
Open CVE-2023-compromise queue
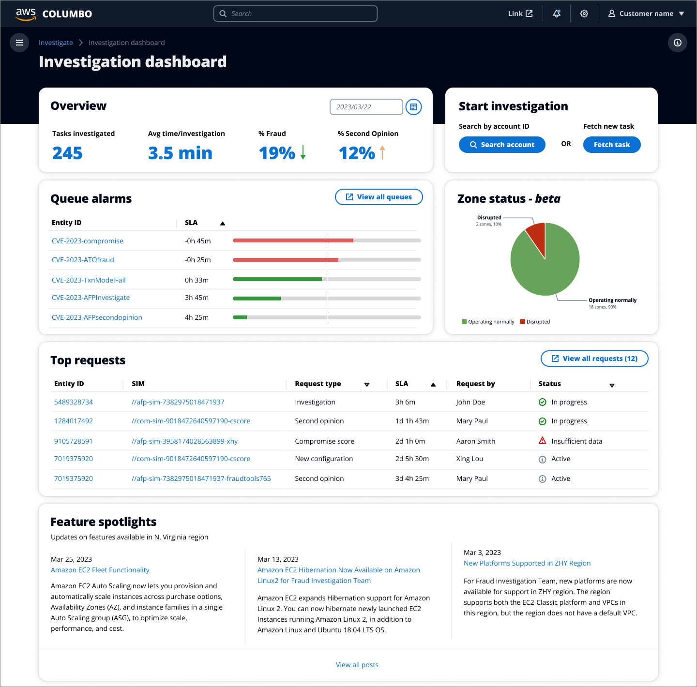(88, 241)
